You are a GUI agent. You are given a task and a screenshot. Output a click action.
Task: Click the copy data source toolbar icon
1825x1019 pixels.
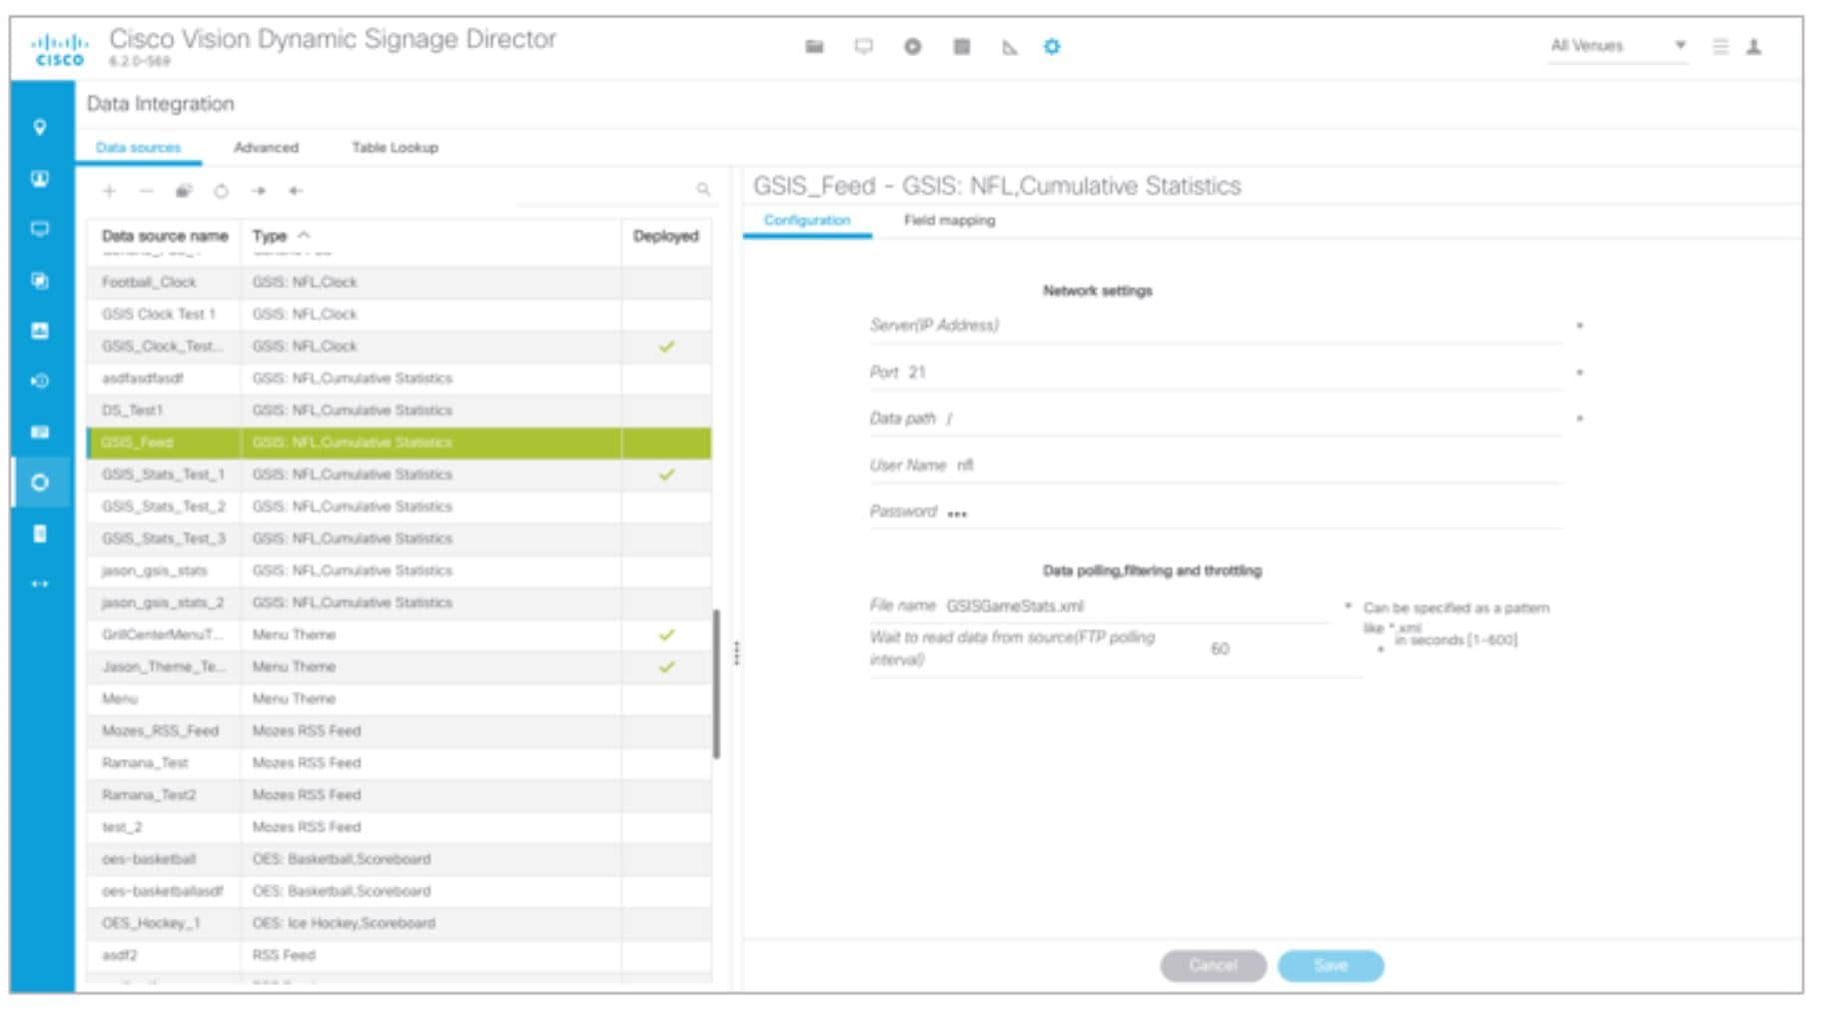[x=184, y=191]
